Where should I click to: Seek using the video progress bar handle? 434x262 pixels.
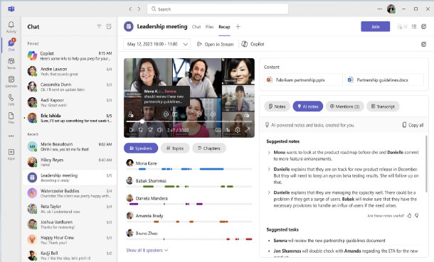(x=142, y=121)
